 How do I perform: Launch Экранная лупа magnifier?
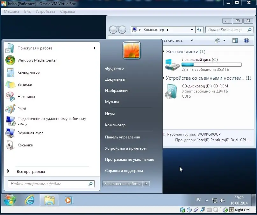click(25, 133)
